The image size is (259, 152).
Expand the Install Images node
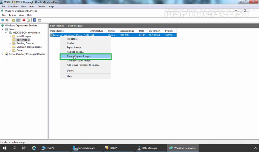pos(10,36)
